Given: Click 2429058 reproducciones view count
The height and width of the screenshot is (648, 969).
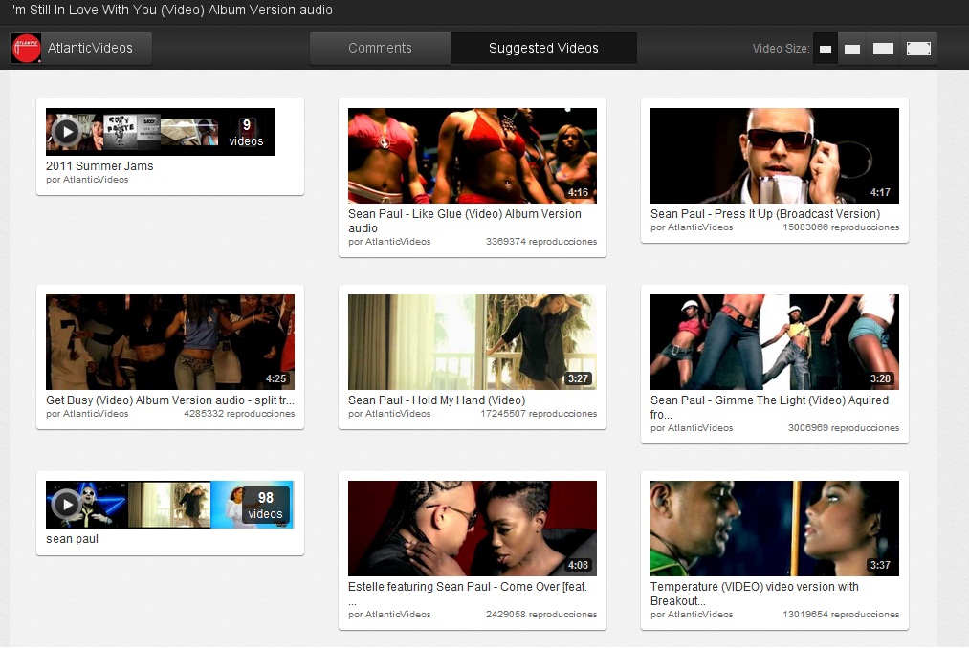Looking at the screenshot, I should (x=541, y=615).
